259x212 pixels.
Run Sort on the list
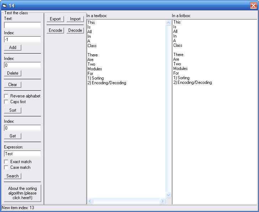13,110
